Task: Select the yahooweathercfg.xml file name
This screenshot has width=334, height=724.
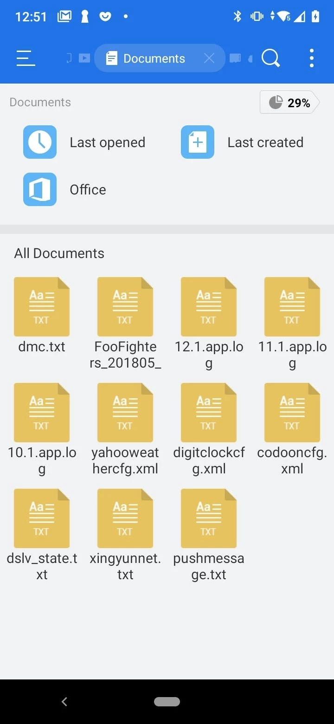Action: (125, 461)
